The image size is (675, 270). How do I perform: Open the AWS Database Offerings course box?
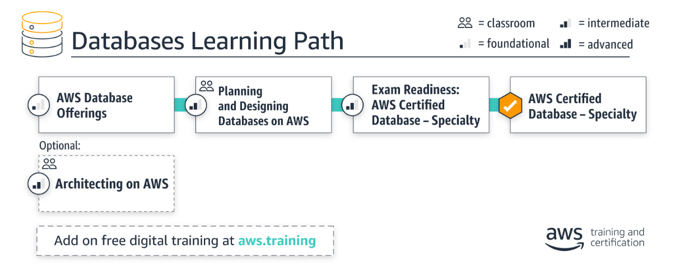pyautogui.click(x=106, y=105)
